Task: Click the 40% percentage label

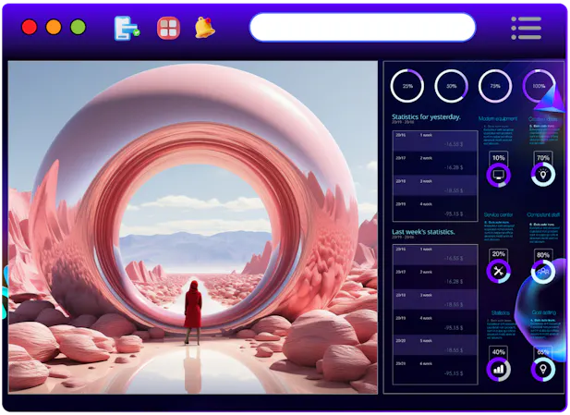Action: [x=498, y=352]
